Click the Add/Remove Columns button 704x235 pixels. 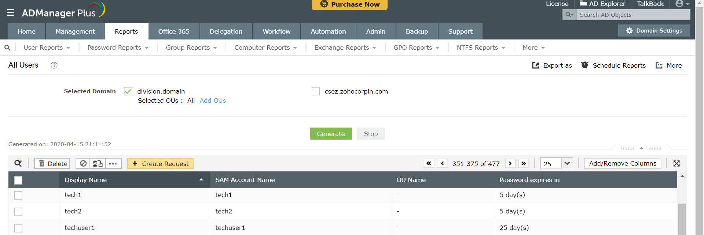tap(623, 163)
